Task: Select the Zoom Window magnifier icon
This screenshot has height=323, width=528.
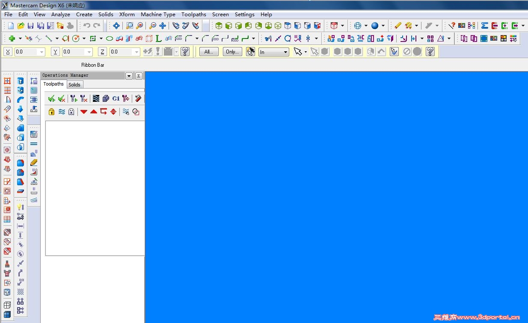Action: [x=130, y=26]
